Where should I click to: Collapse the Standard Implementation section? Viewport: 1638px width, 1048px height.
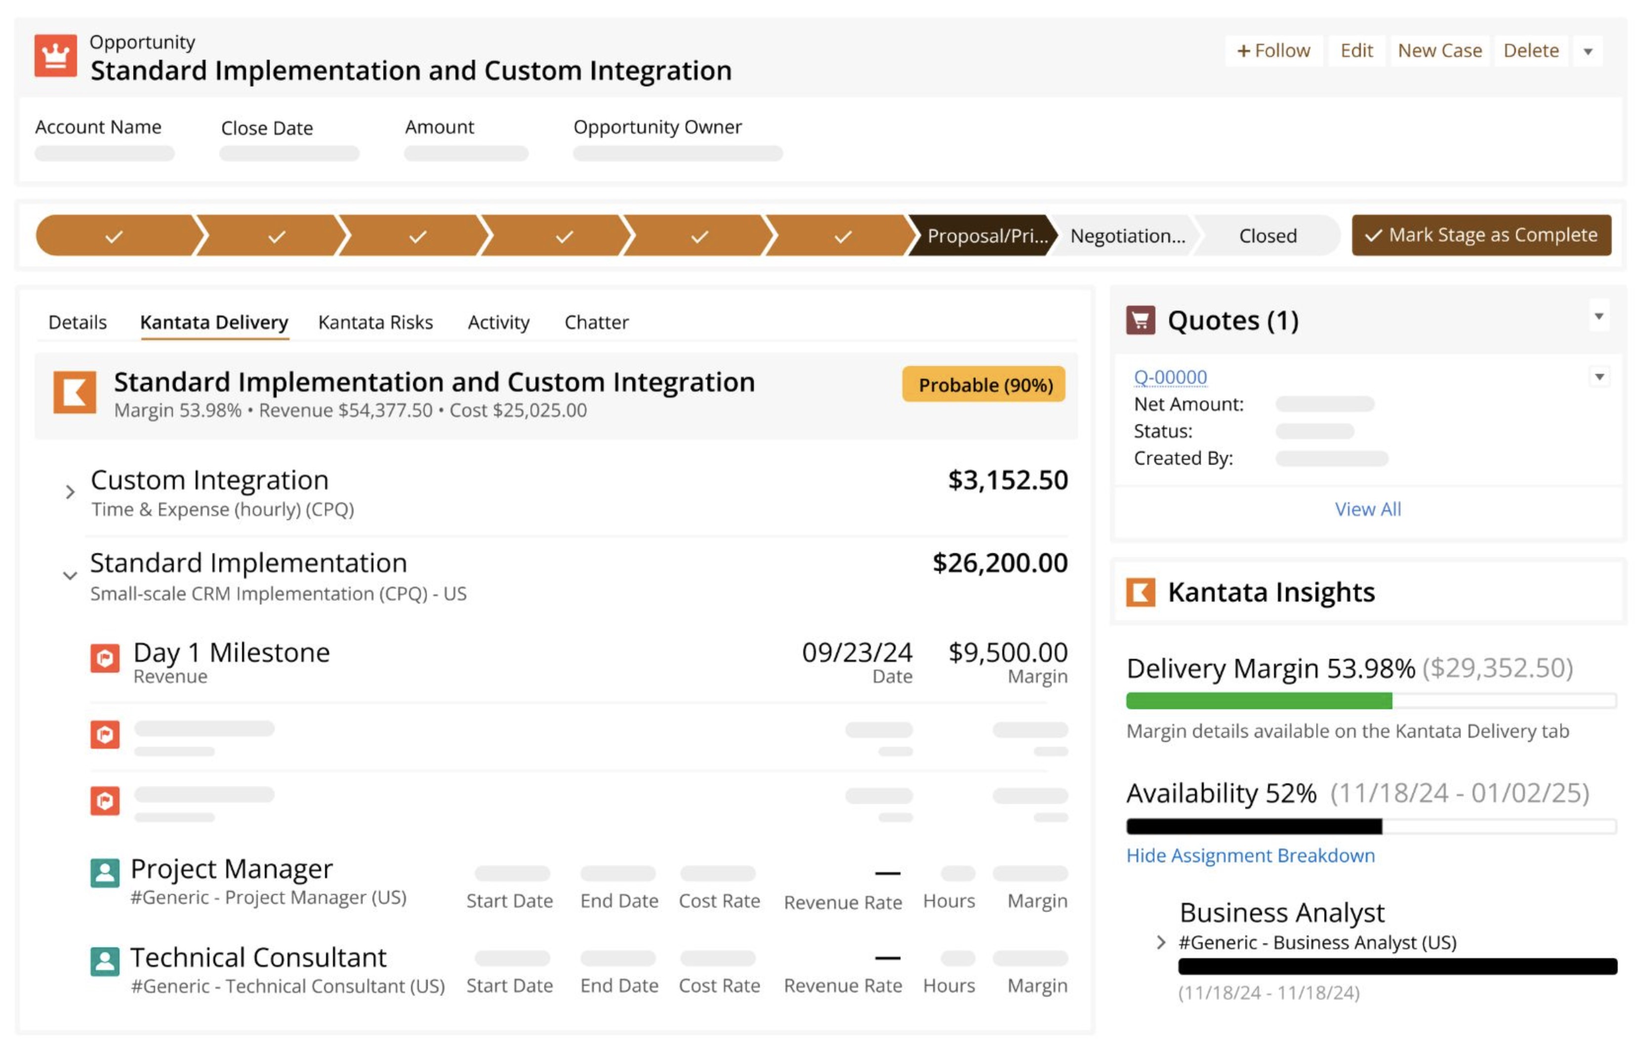(x=70, y=576)
